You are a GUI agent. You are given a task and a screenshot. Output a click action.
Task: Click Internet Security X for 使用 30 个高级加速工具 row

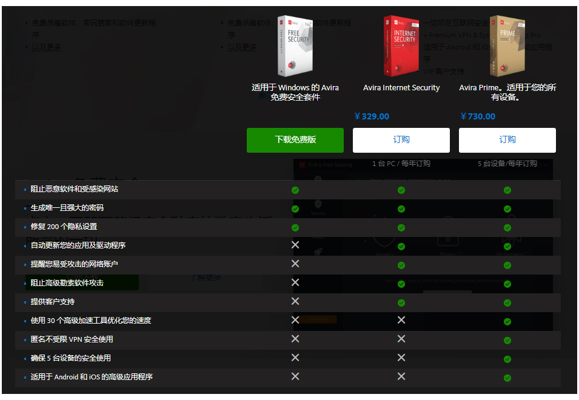pyautogui.click(x=401, y=320)
